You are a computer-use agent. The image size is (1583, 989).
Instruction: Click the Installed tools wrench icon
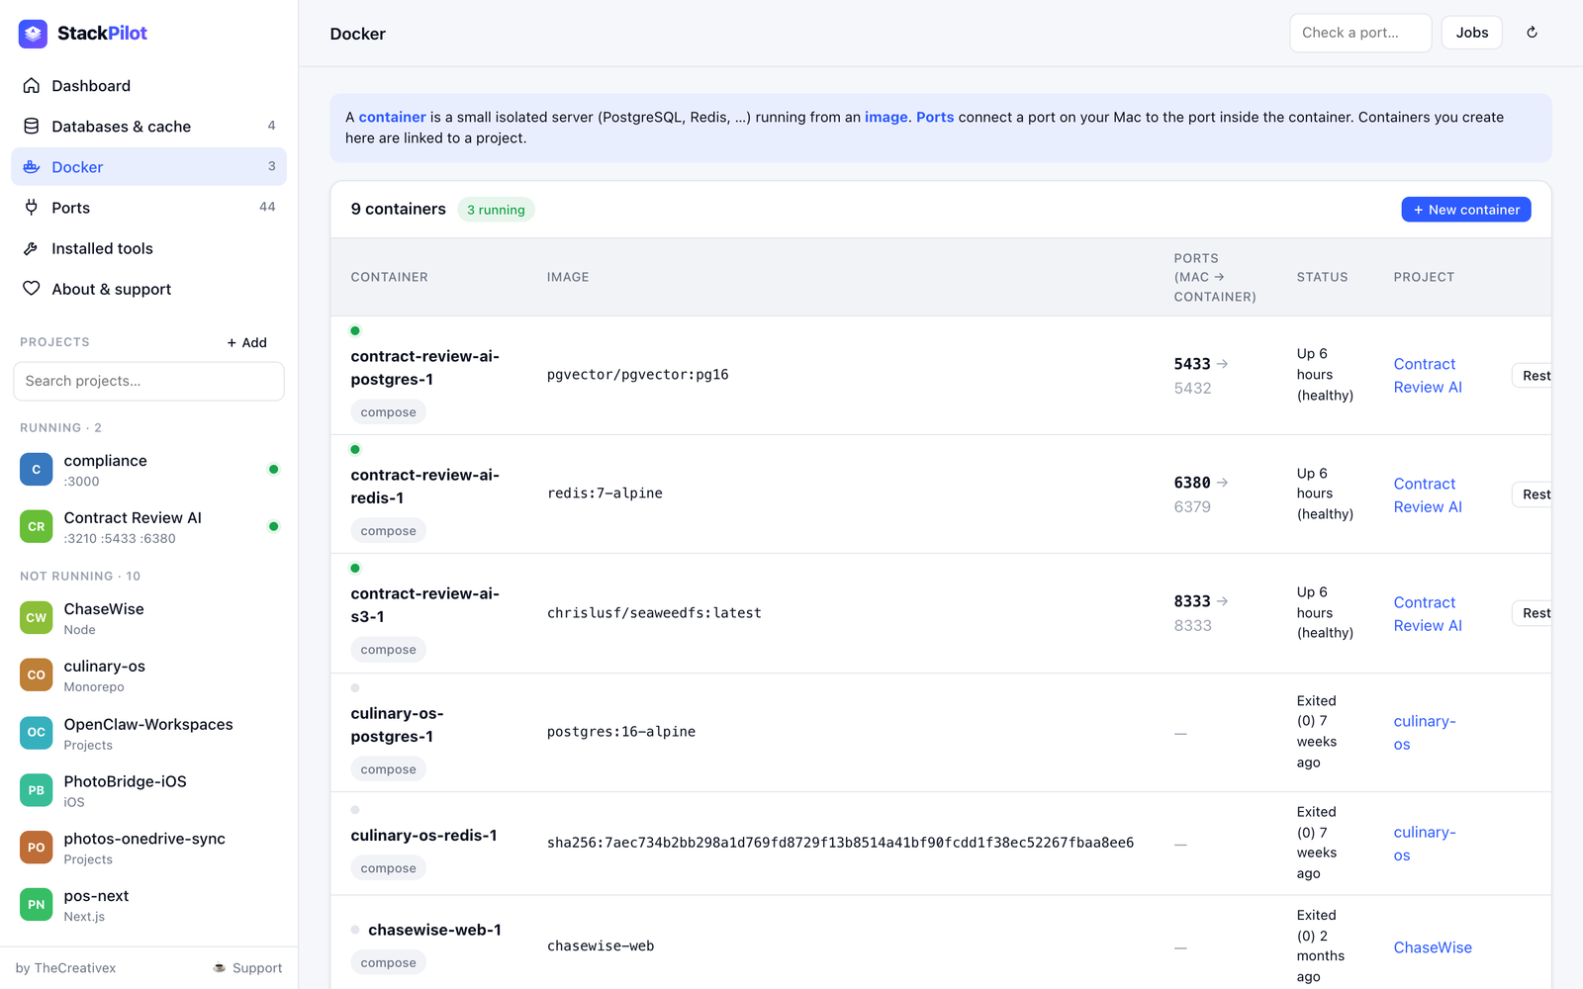click(x=32, y=248)
